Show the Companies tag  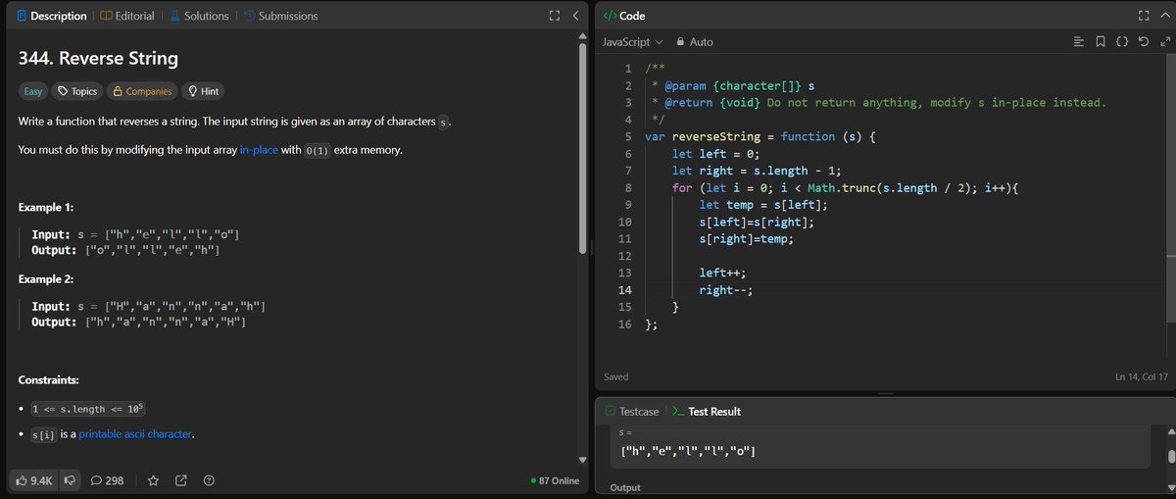coord(142,91)
